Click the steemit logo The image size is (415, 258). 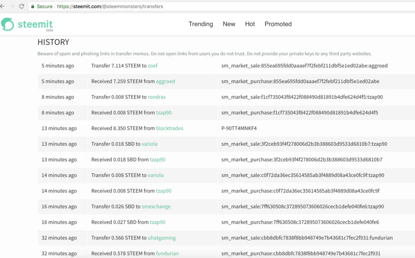point(27,24)
